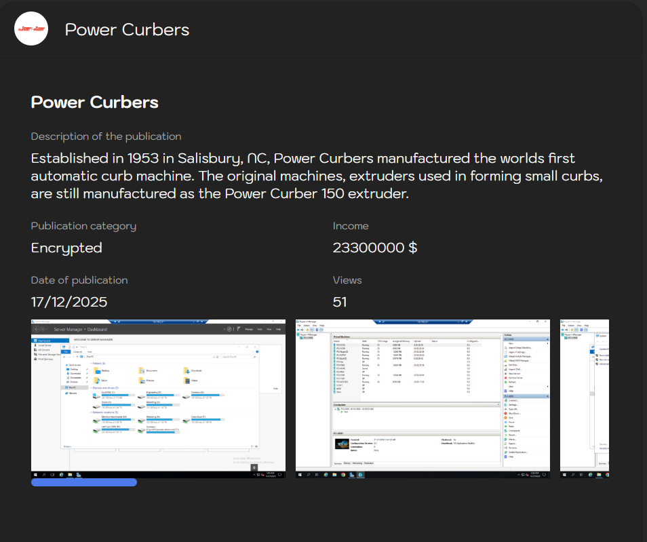The image size is (647, 542).
Task: Collapse the Folders group in the first screenshot
Action: 91,364
